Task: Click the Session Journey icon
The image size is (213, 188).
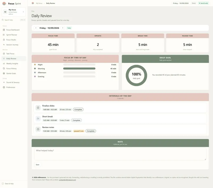Action: coord(4,45)
